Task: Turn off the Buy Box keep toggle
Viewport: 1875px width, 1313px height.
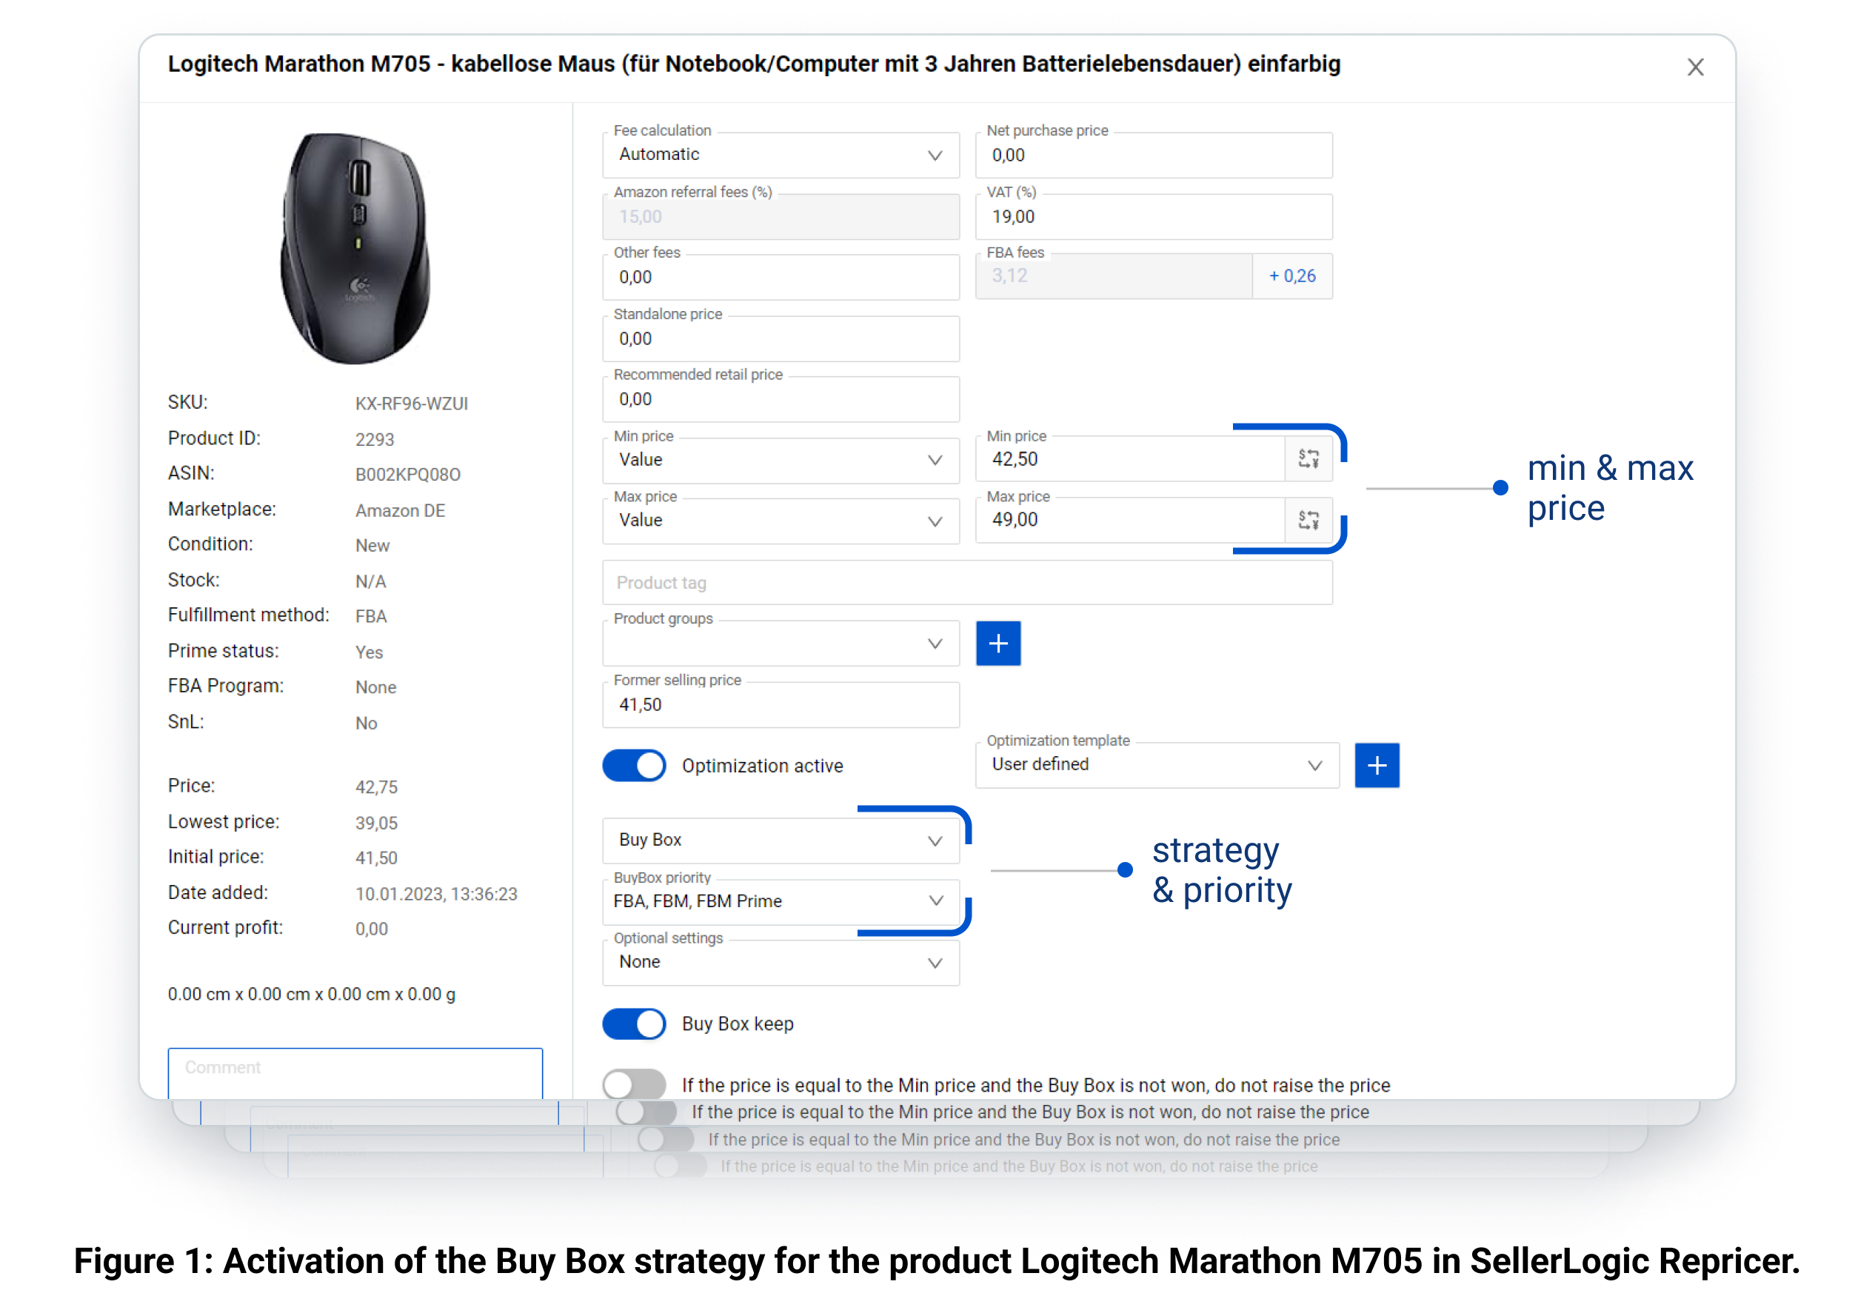Action: point(634,1023)
